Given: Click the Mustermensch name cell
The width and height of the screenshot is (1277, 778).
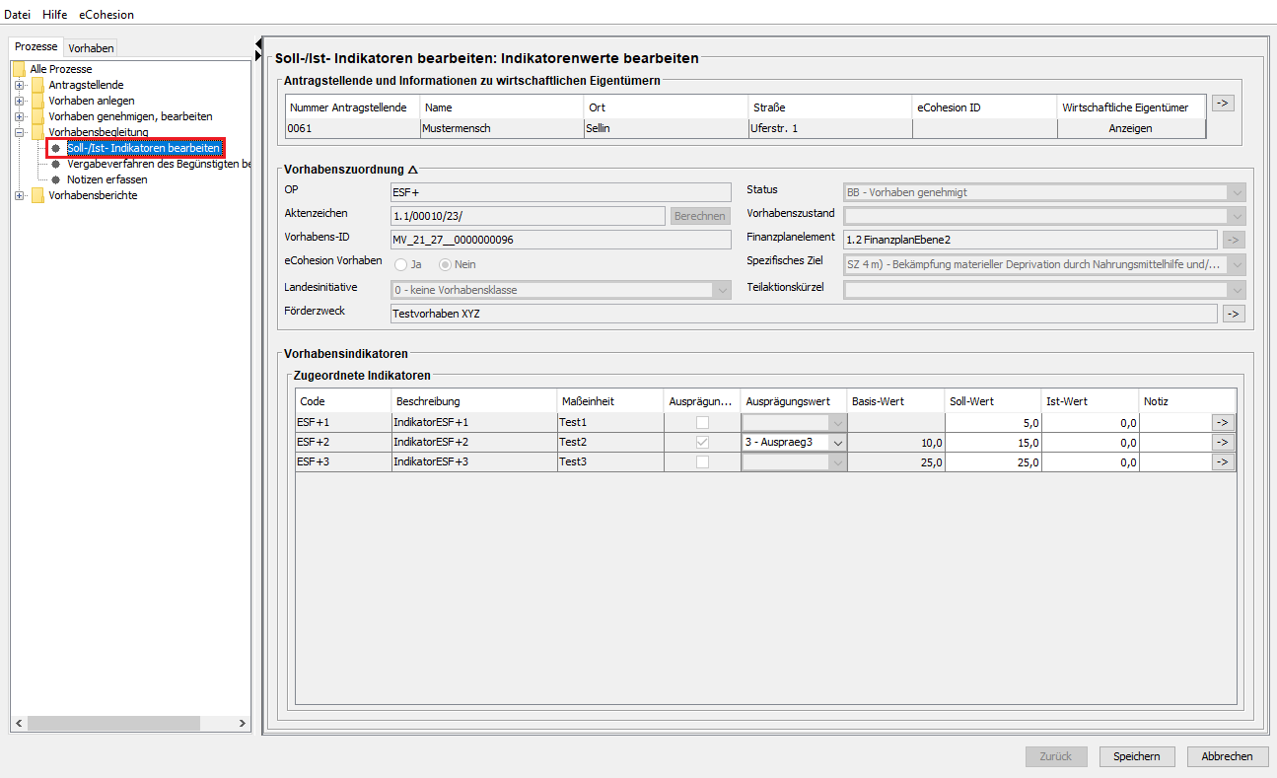Looking at the screenshot, I should pos(502,128).
